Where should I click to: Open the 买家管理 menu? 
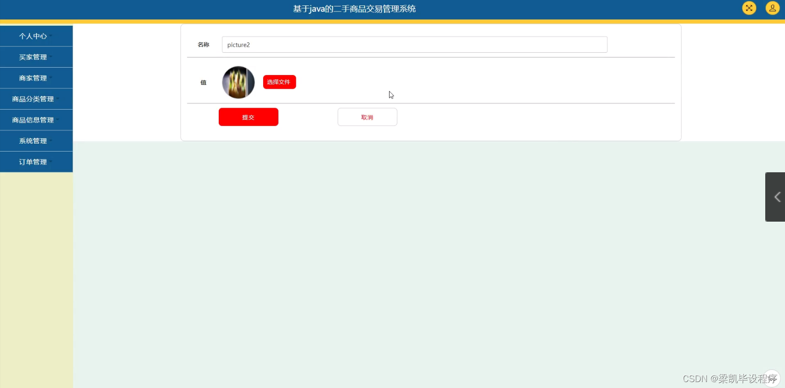pyautogui.click(x=36, y=57)
